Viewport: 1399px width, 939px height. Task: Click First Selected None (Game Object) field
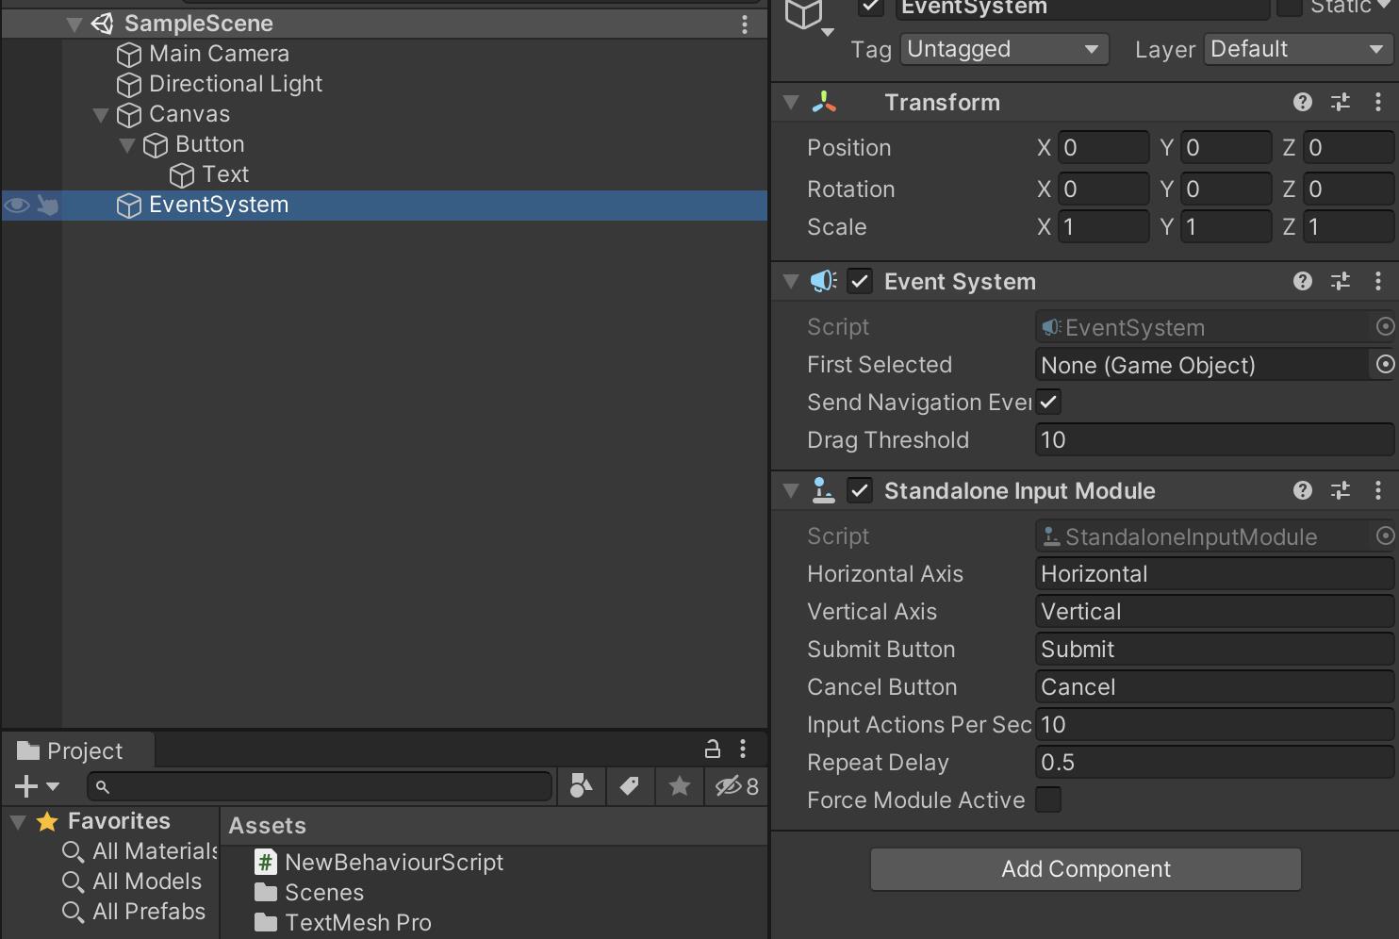pyautogui.click(x=1202, y=365)
